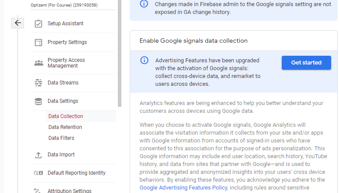
Task: Click the Setup Assistant checkbox icon
Action: (38, 24)
